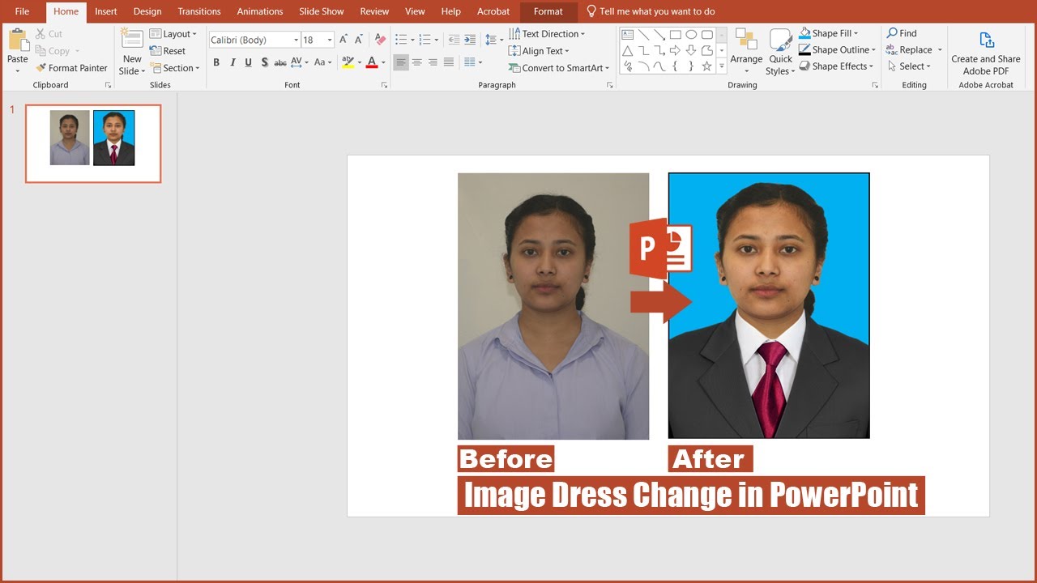Select the 5-point star shape
The height and width of the screenshot is (583, 1037).
(x=706, y=66)
